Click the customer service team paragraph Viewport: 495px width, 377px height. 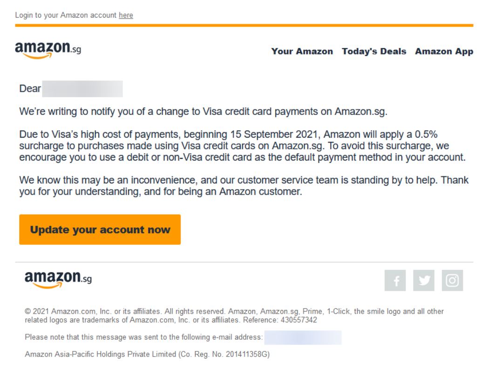click(x=244, y=185)
